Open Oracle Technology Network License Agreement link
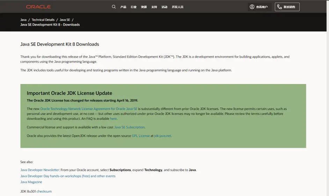 (89, 109)
